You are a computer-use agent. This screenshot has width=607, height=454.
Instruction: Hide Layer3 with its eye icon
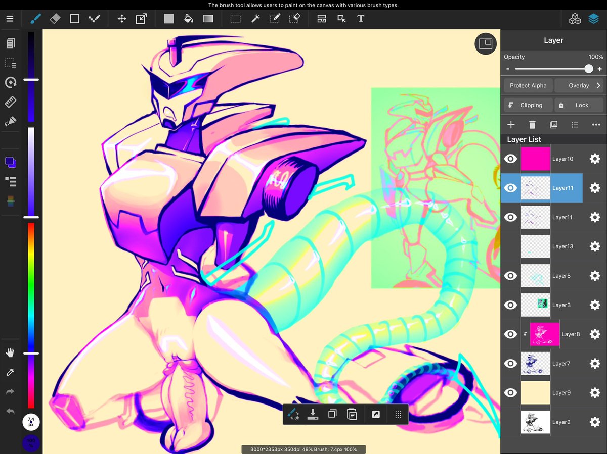click(x=511, y=305)
